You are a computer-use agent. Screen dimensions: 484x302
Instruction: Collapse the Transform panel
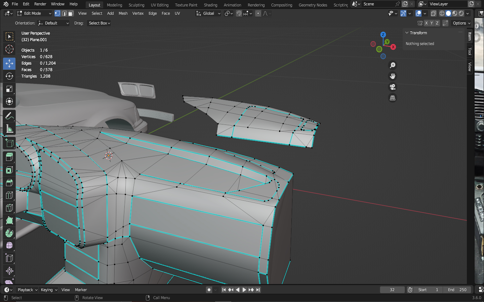(x=407, y=33)
